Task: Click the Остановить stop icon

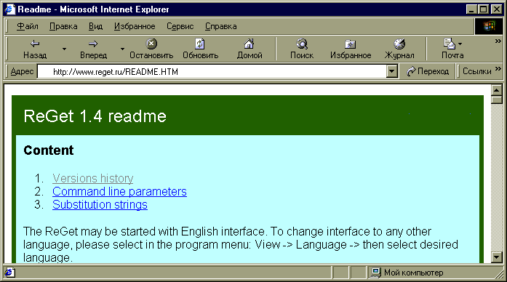Action: click(x=151, y=44)
